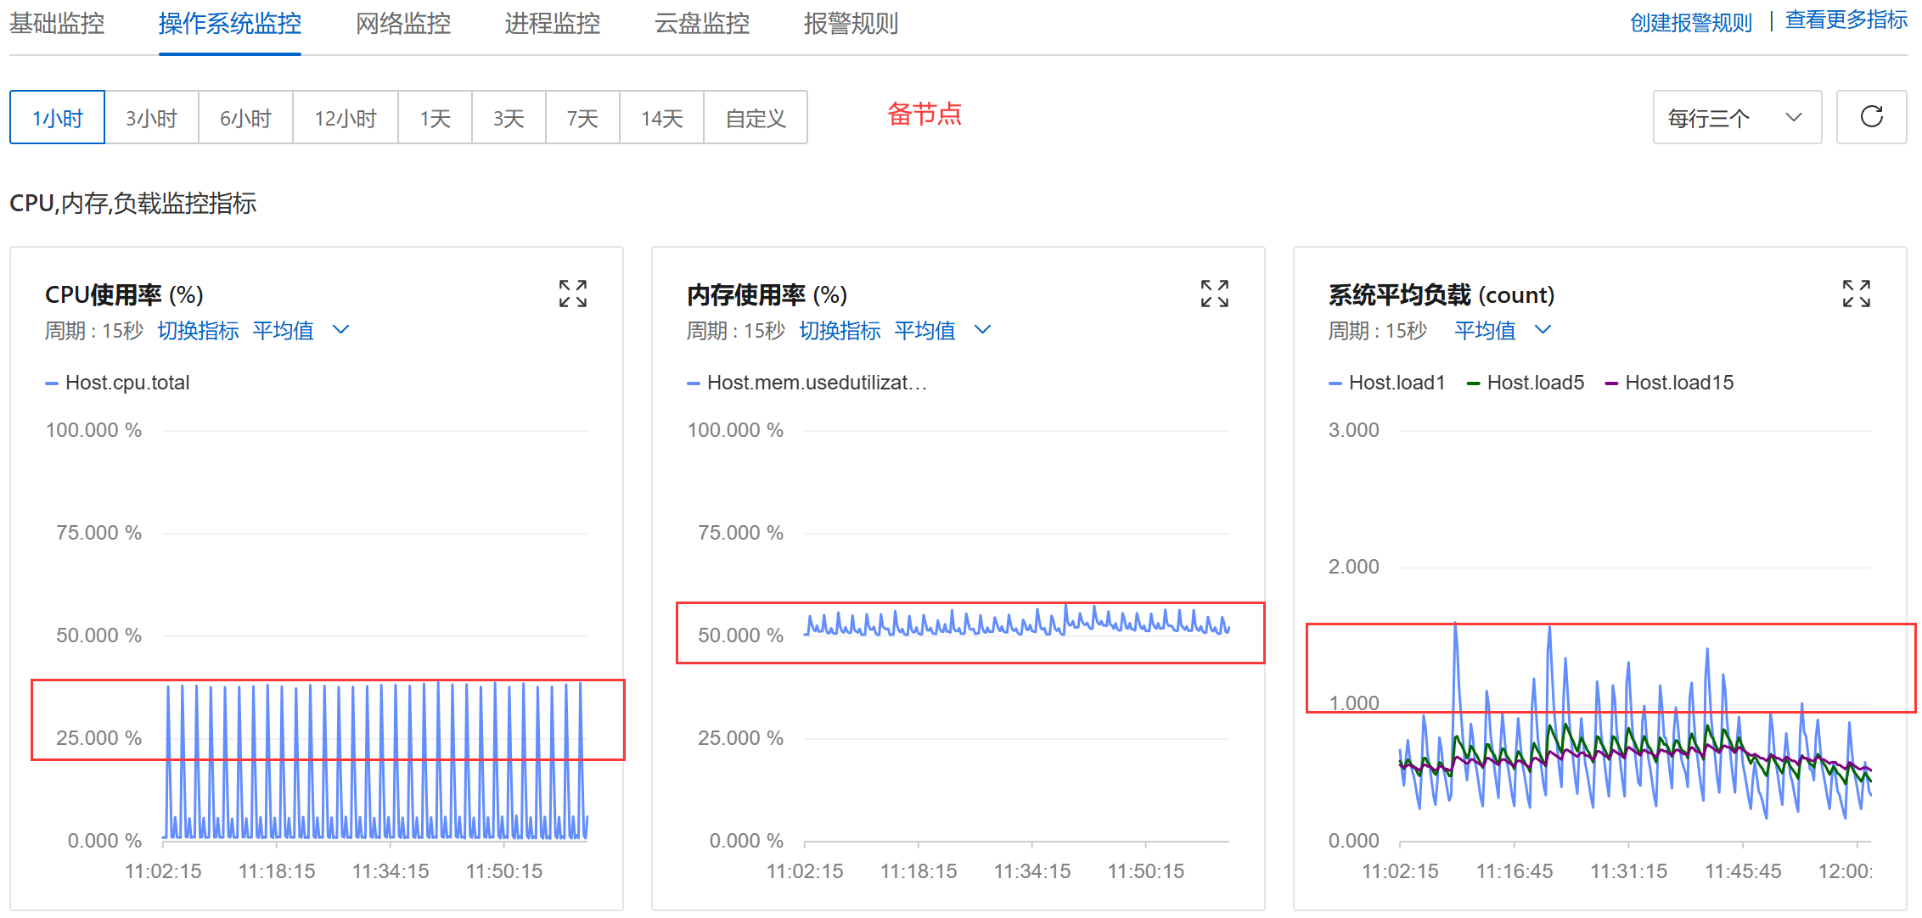The height and width of the screenshot is (918, 1922).
Task: Open the 网络监控 tab
Action: pyautogui.click(x=403, y=24)
